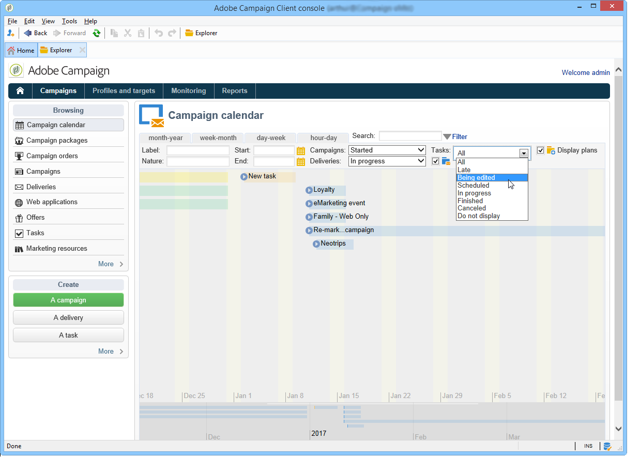Open the Start date calendar picker
This screenshot has width=640, height=472.
[x=301, y=151]
